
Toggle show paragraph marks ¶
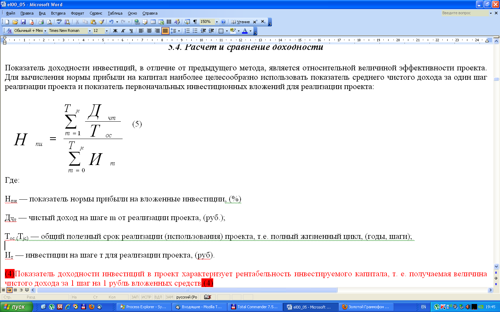point(195,22)
